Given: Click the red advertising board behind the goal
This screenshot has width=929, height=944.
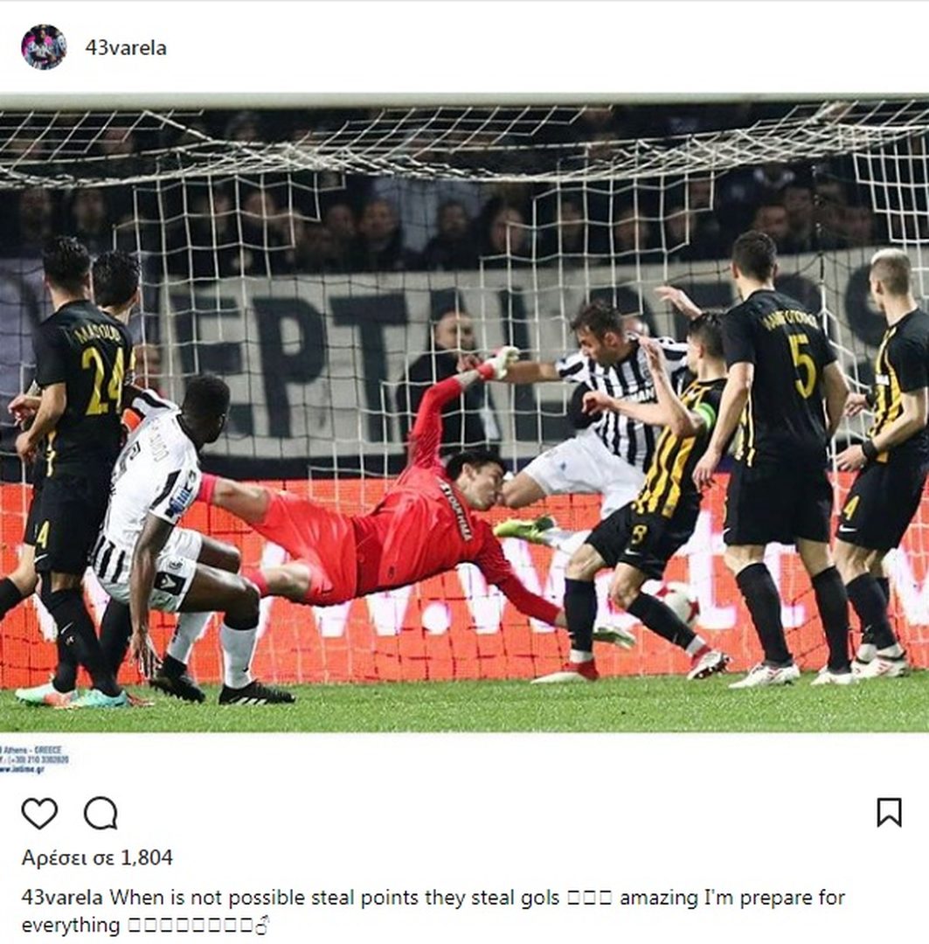Looking at the screenshot, I should (x=463, y=578).
